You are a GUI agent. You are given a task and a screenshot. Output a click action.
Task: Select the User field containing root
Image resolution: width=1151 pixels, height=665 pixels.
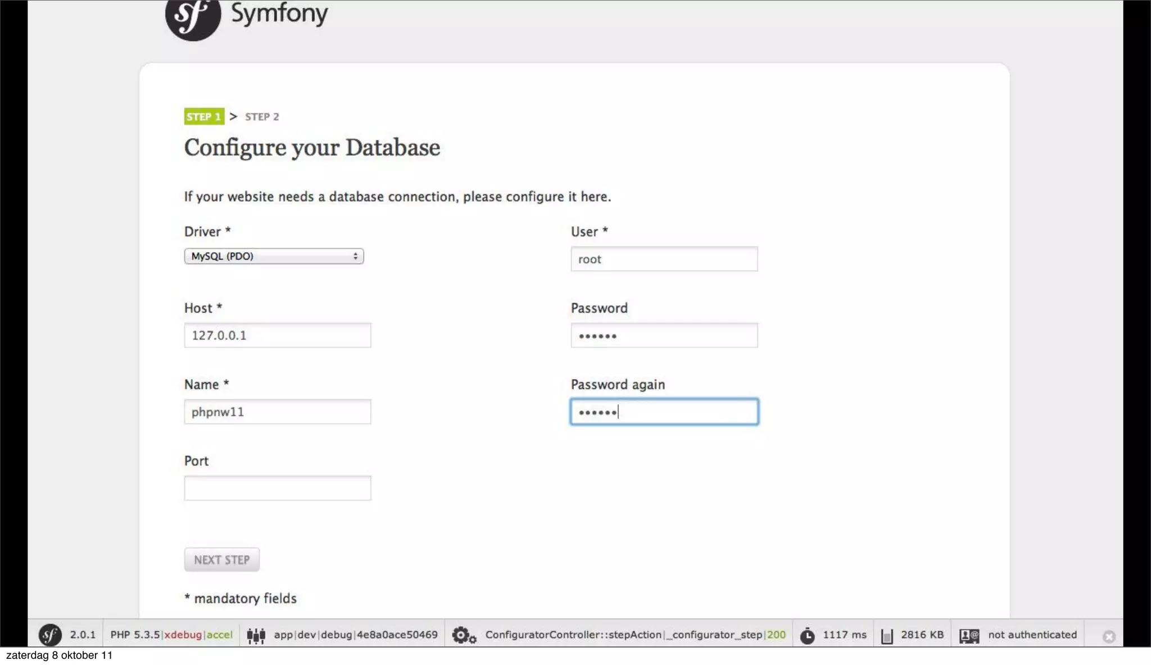click(x=664, y=259)
